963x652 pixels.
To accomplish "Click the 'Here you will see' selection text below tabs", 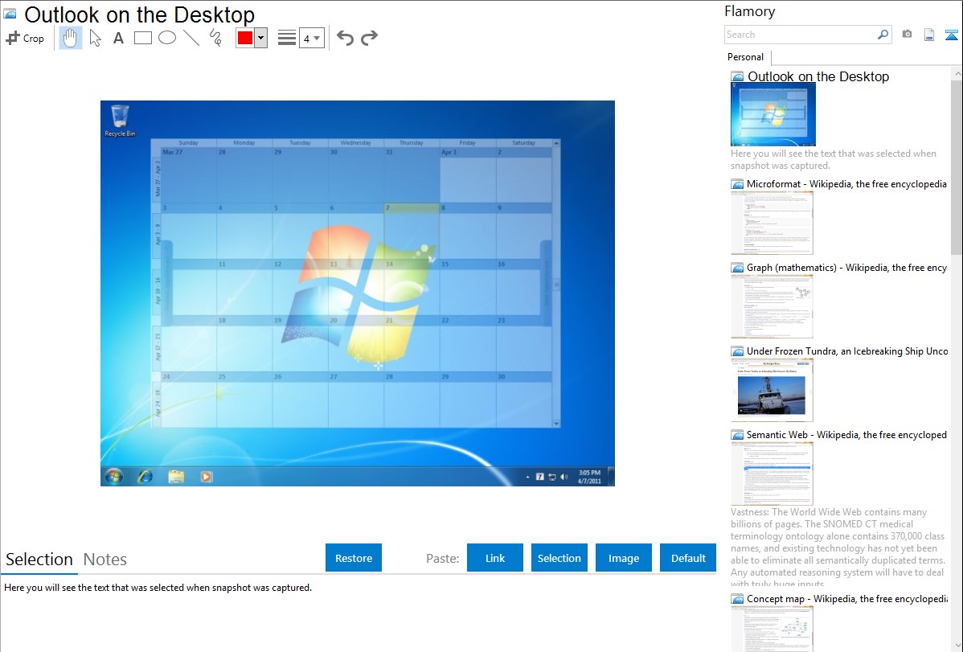I will click(x=158, y=588).
